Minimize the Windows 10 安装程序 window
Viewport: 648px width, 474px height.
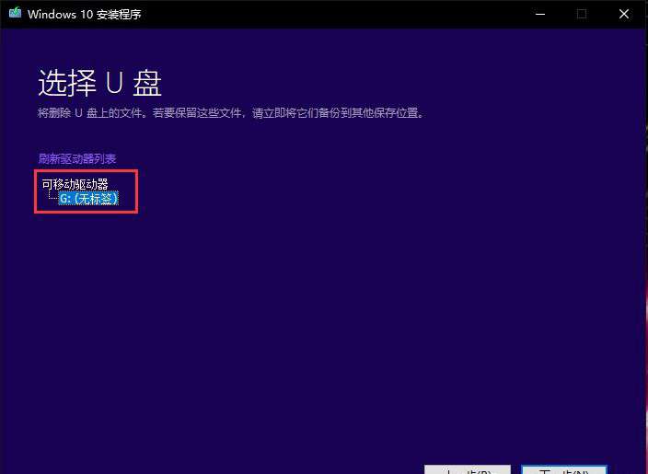pyautogui.click(x=540, y=14)
